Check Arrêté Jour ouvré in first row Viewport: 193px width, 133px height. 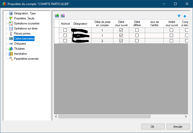[172, 30]
